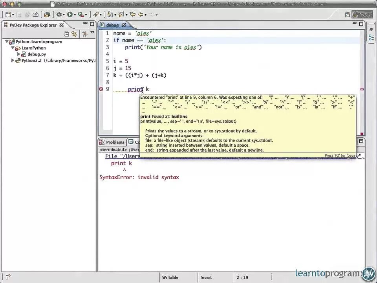Open Previous Annotation dropdown arrow

pyautogui.click(x=126, y=15)
